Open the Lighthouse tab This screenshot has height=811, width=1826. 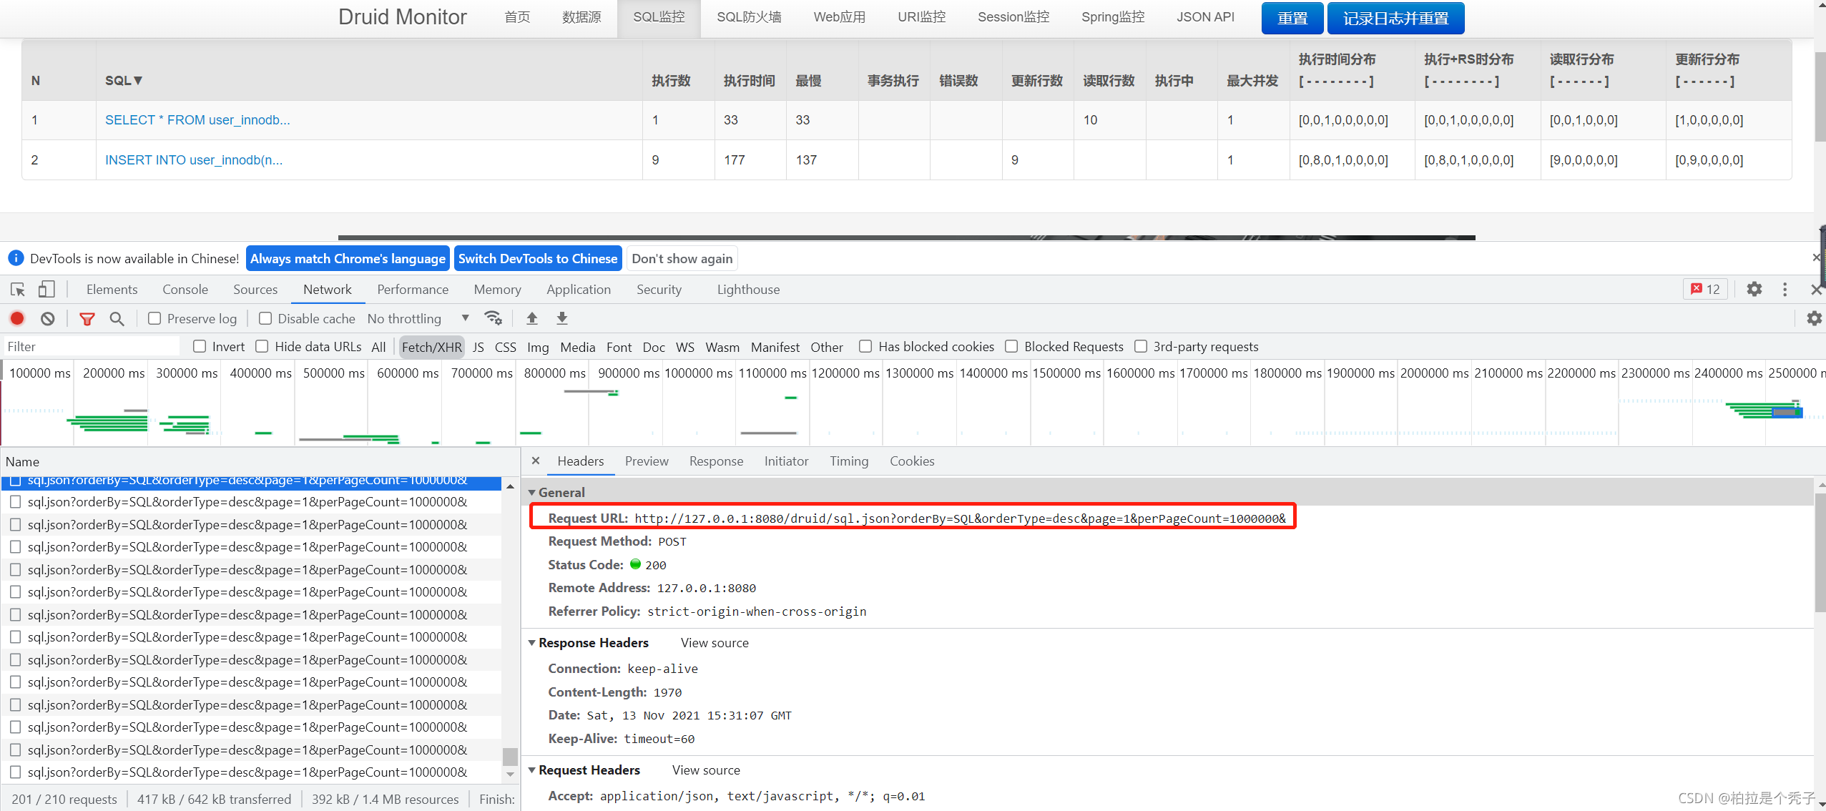pos(748,290)
